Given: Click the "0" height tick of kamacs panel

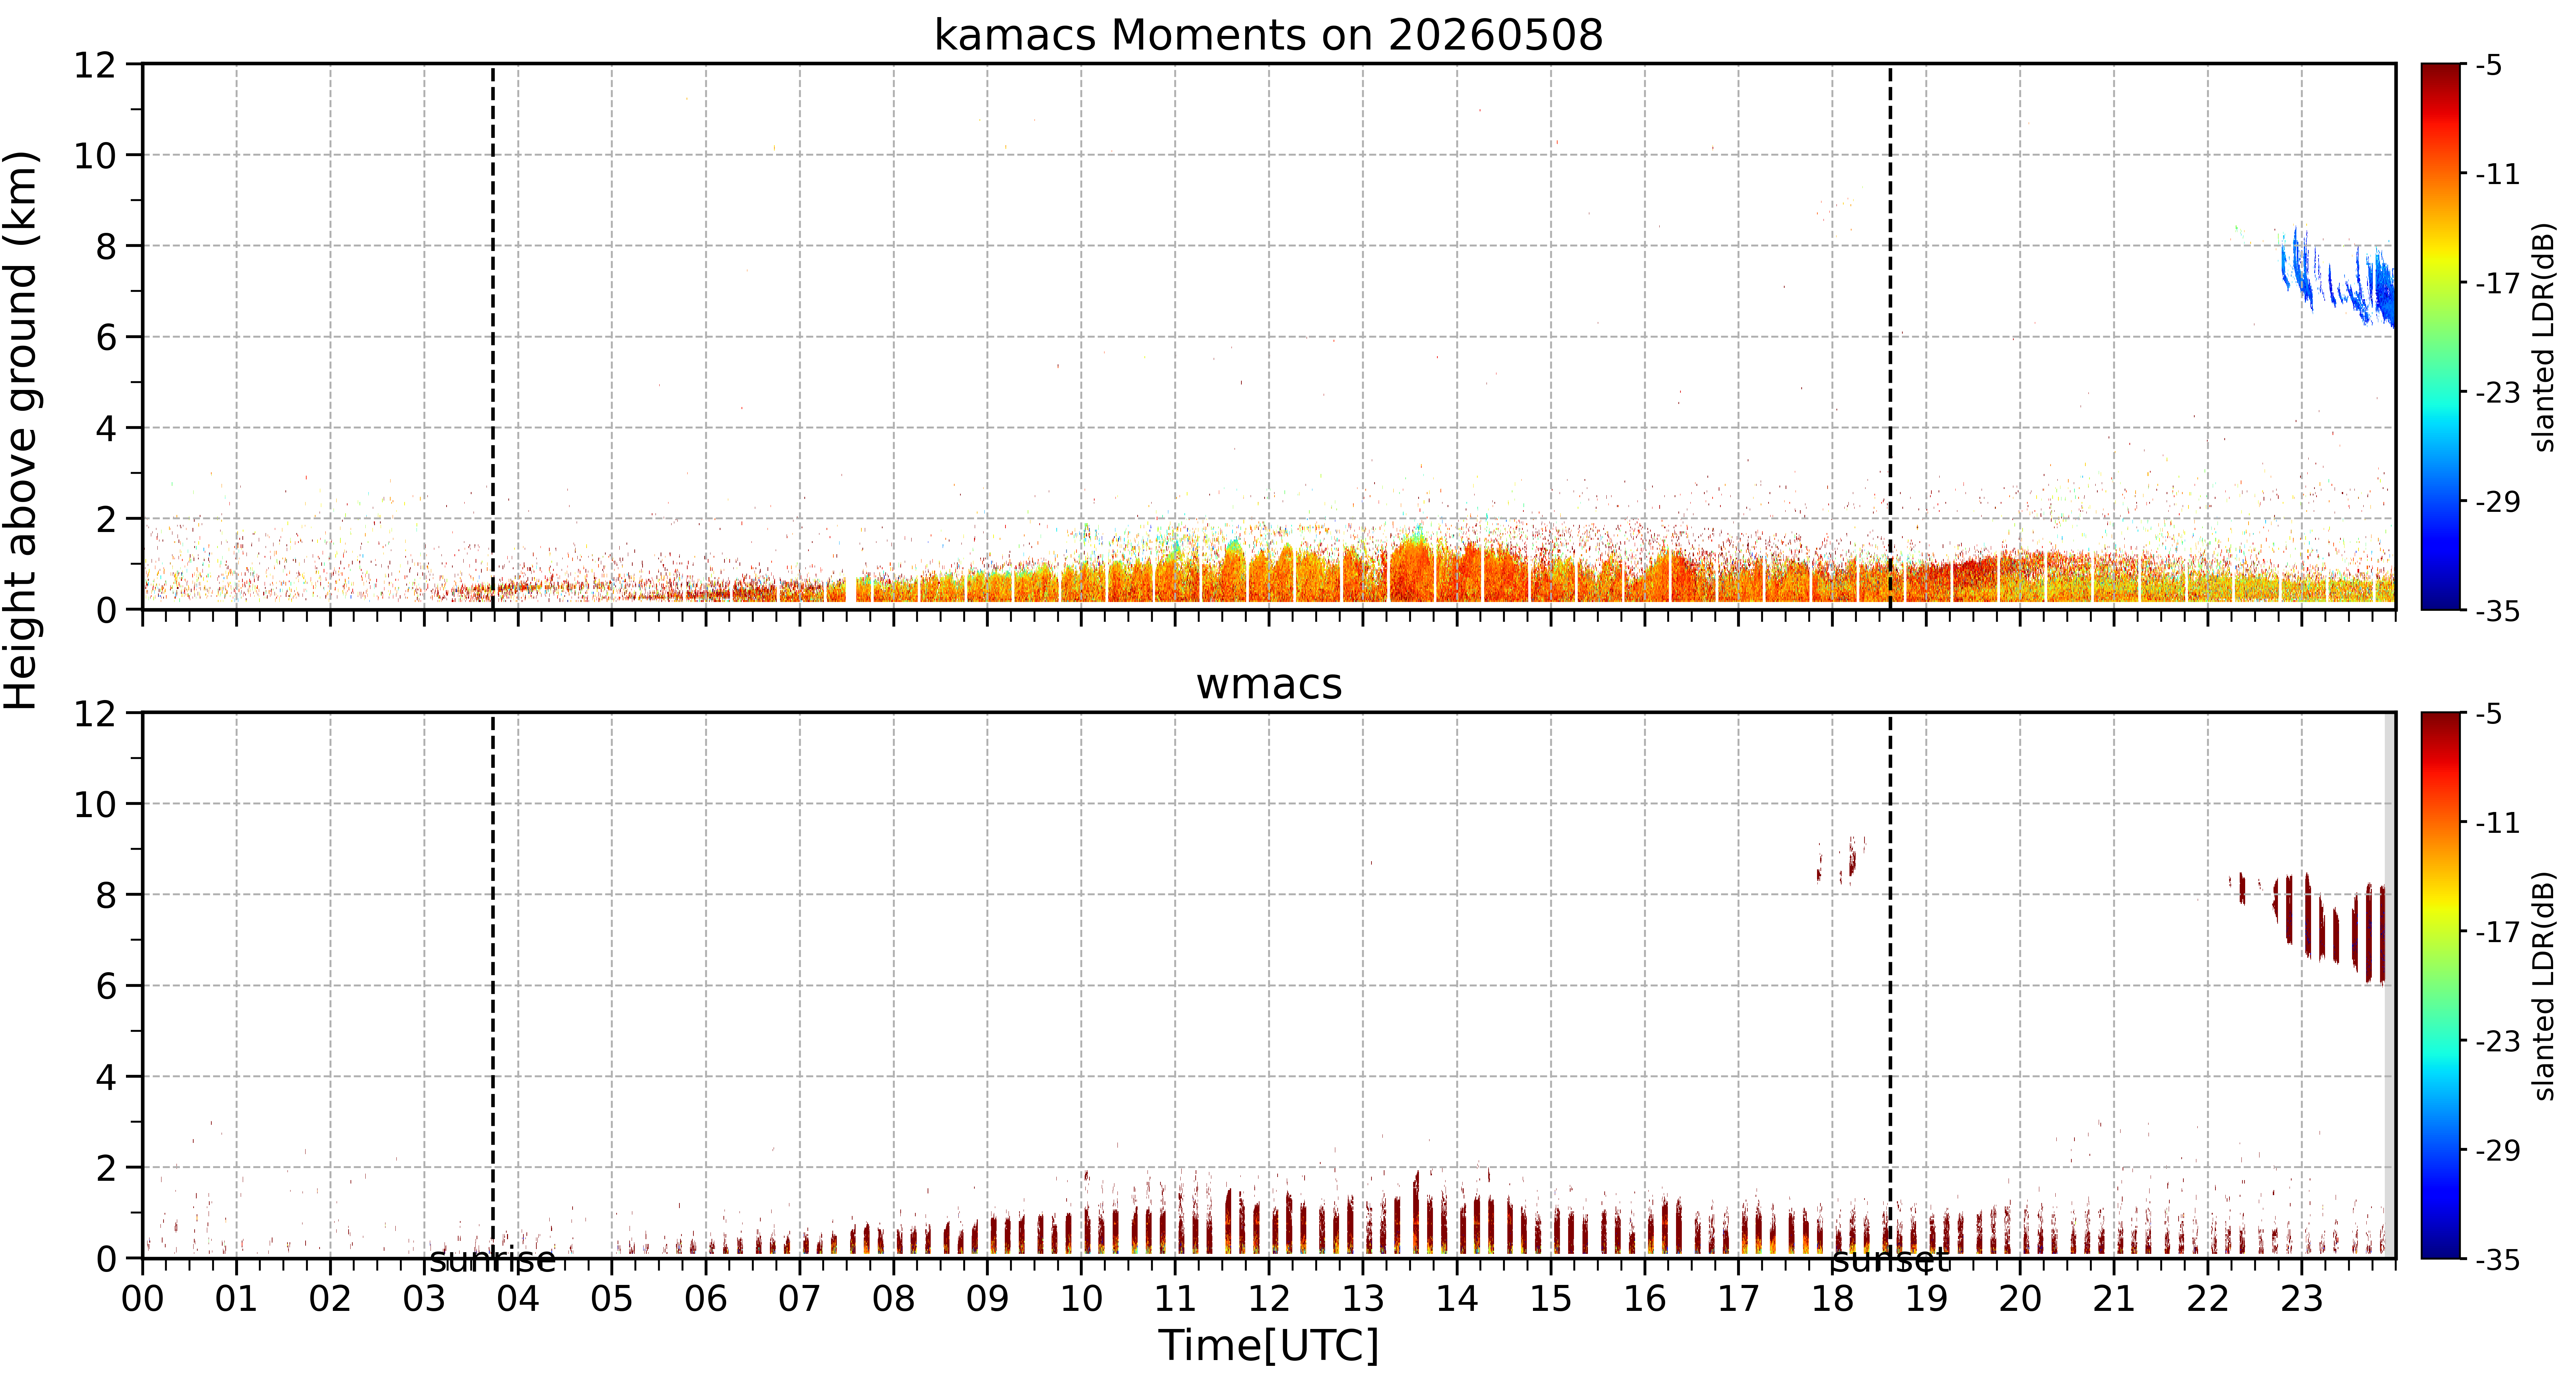Looking at the screenshot, I should tap(106, 610).
